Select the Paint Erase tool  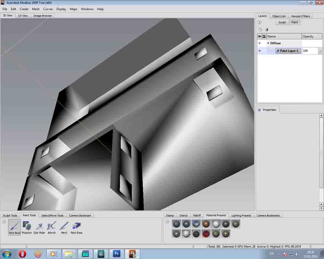(x=76, y=227)
